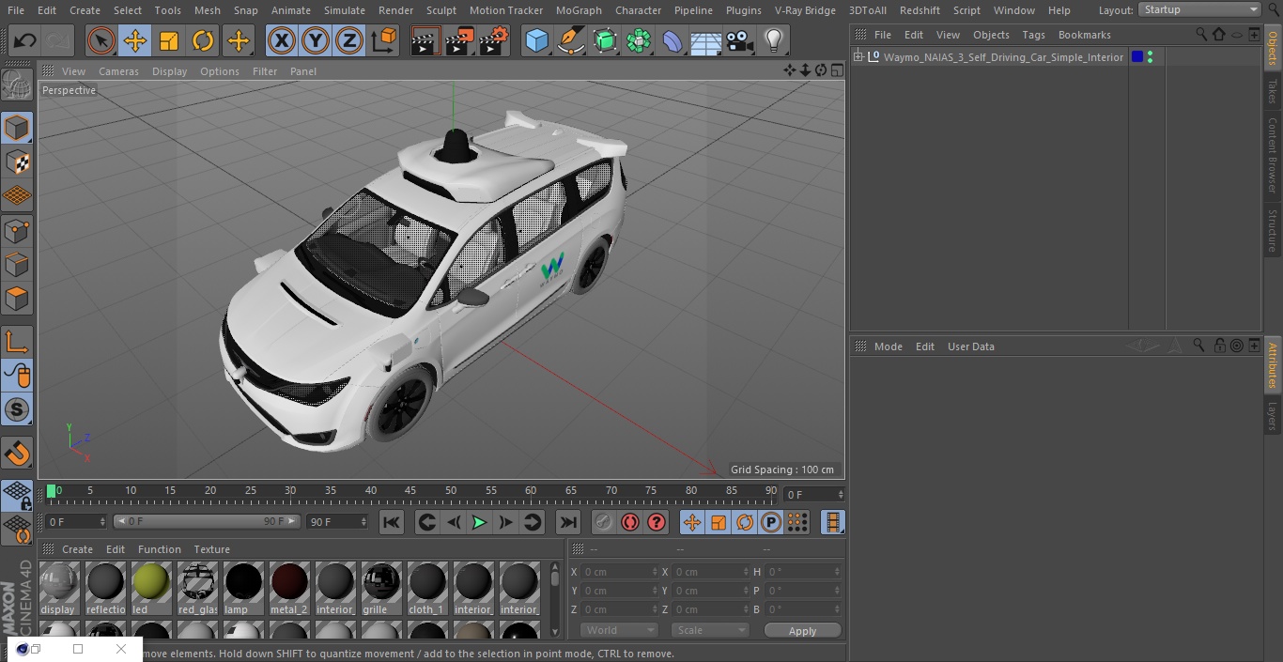Open the V-Ray Bridge menu

click(805, 10)
